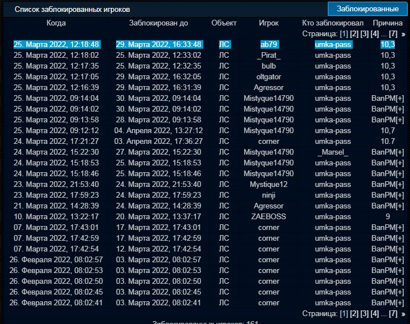
Task: Select page 1 in top pagination
Action: click(344, 34)
